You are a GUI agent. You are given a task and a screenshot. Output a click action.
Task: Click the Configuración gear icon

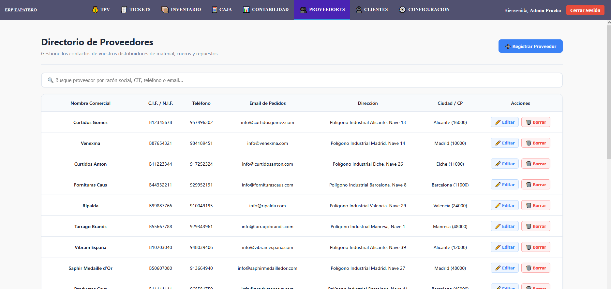point(403,10)
